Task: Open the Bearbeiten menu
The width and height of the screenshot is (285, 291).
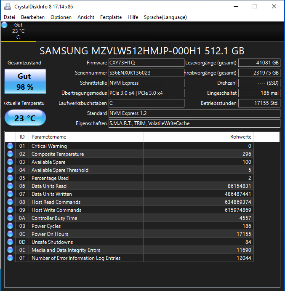Action: [33, 17]
